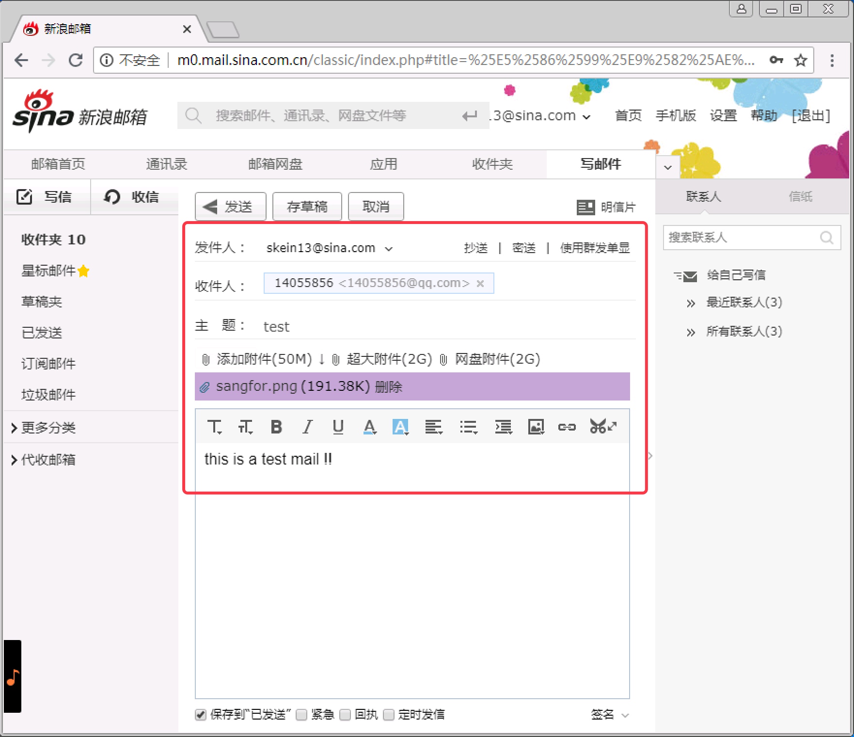Remove recipient 14055856@qq.com
Image resolution: width=854 pixels, height=737 pixels.
(480, 283)
